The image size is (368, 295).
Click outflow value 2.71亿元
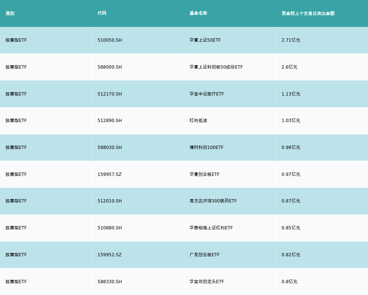point(291,40)
